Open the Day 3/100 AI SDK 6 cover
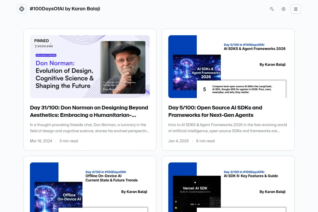Viewport: 318px width, 212px height. tap(228, 187)
